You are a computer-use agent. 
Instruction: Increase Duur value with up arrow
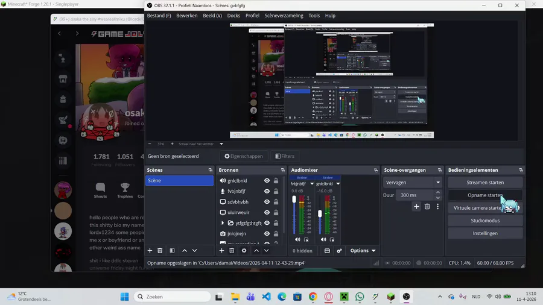438,192
